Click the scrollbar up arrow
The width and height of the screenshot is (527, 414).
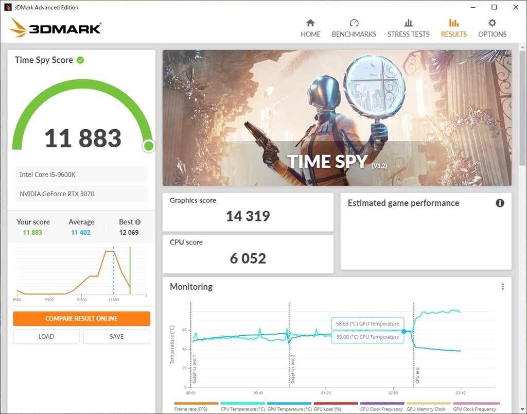pyautogui.click(x=522, y=47)
